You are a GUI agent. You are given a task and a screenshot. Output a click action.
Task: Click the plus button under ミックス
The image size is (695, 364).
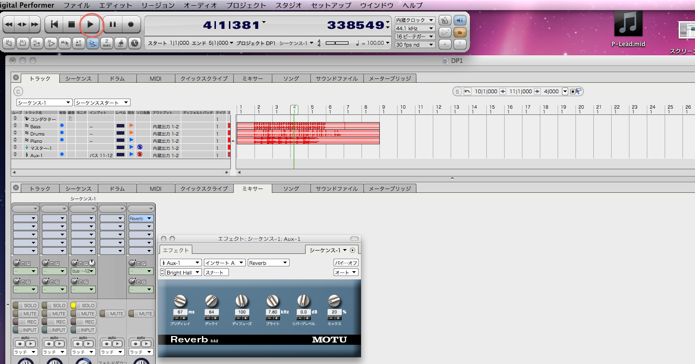tap(338, 318)
